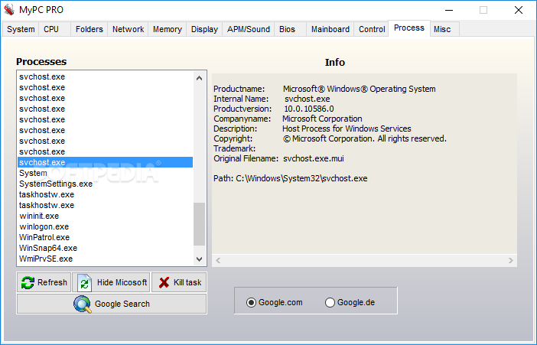Click the Companyname Microsoft Corporation value
The height and width of the screenshot is (345, 537).
pos(322,119)
